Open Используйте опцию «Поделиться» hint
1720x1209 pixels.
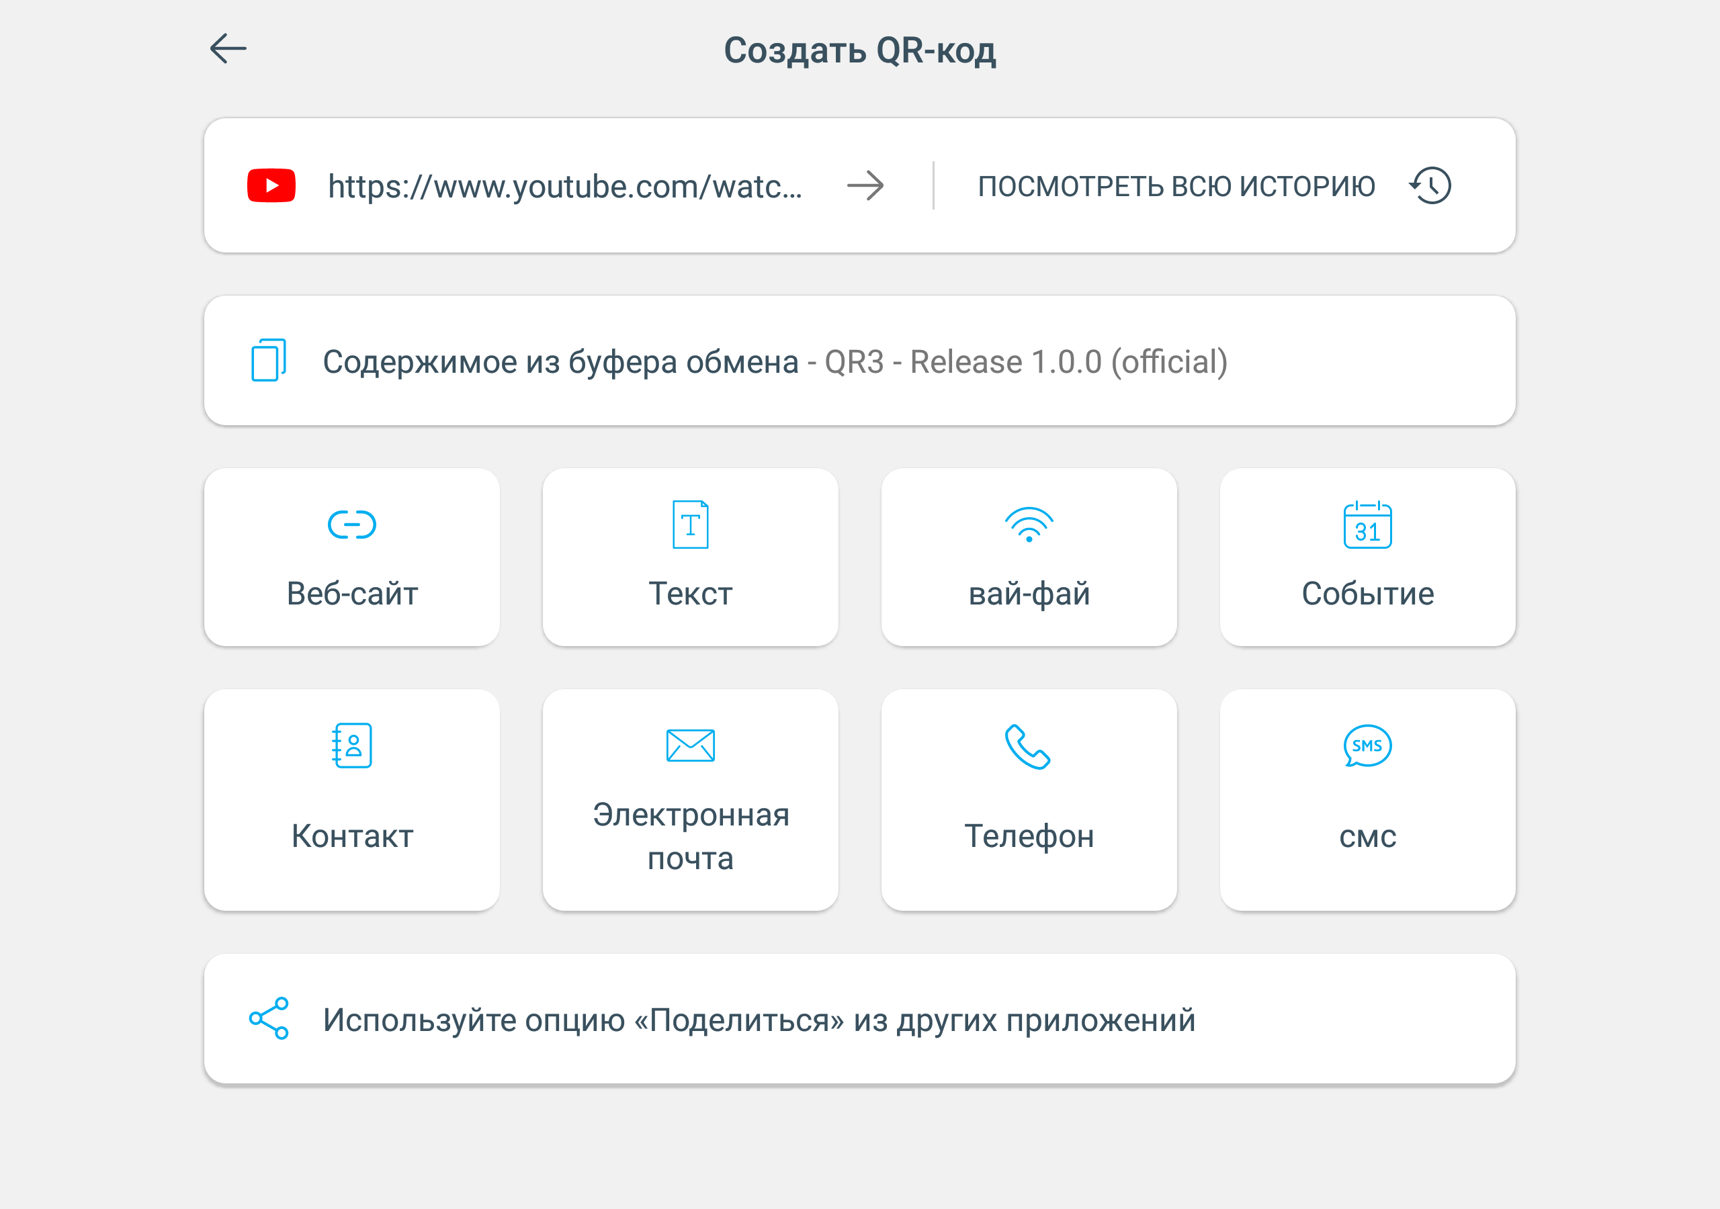(859, 1019)
